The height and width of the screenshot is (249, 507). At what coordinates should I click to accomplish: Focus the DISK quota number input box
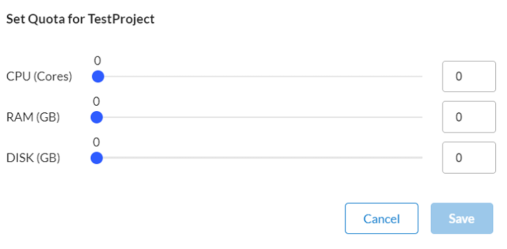click(469, 158)
